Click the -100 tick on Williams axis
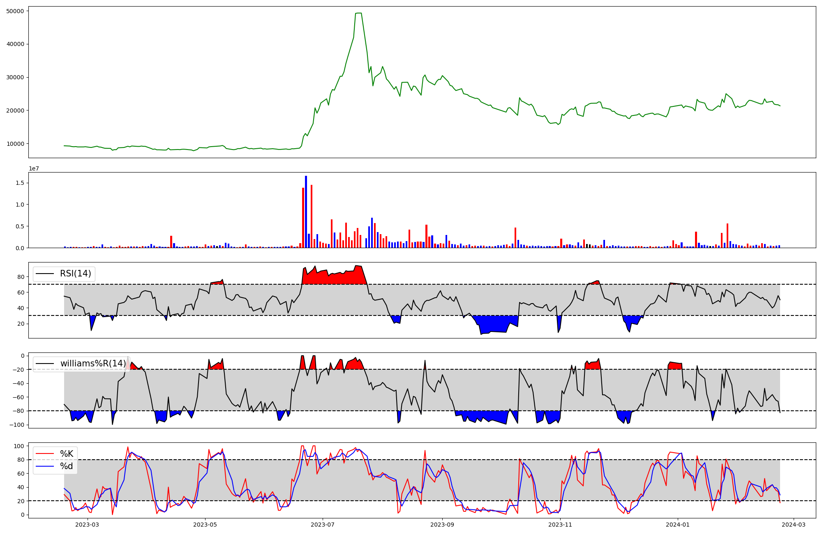The image size is (822, 534). pos(17,425)
